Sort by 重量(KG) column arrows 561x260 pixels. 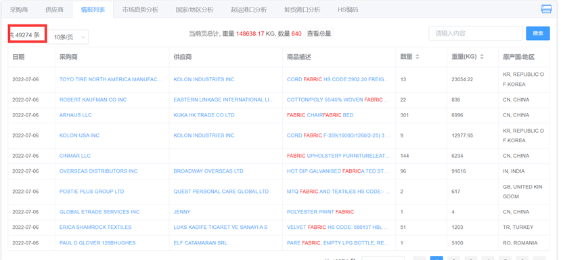[x=482, y=57]
